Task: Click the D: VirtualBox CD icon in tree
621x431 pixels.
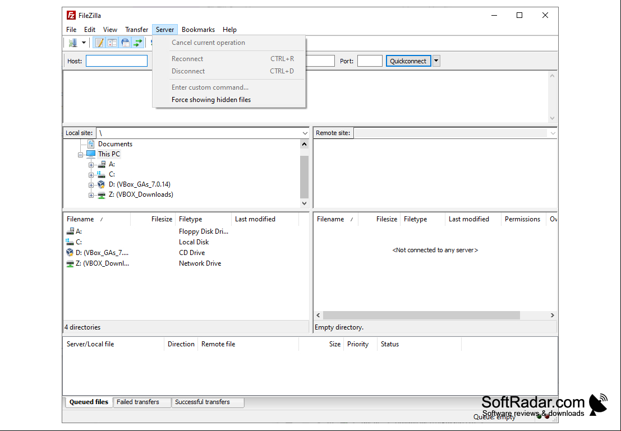Action: pos(102,184)
